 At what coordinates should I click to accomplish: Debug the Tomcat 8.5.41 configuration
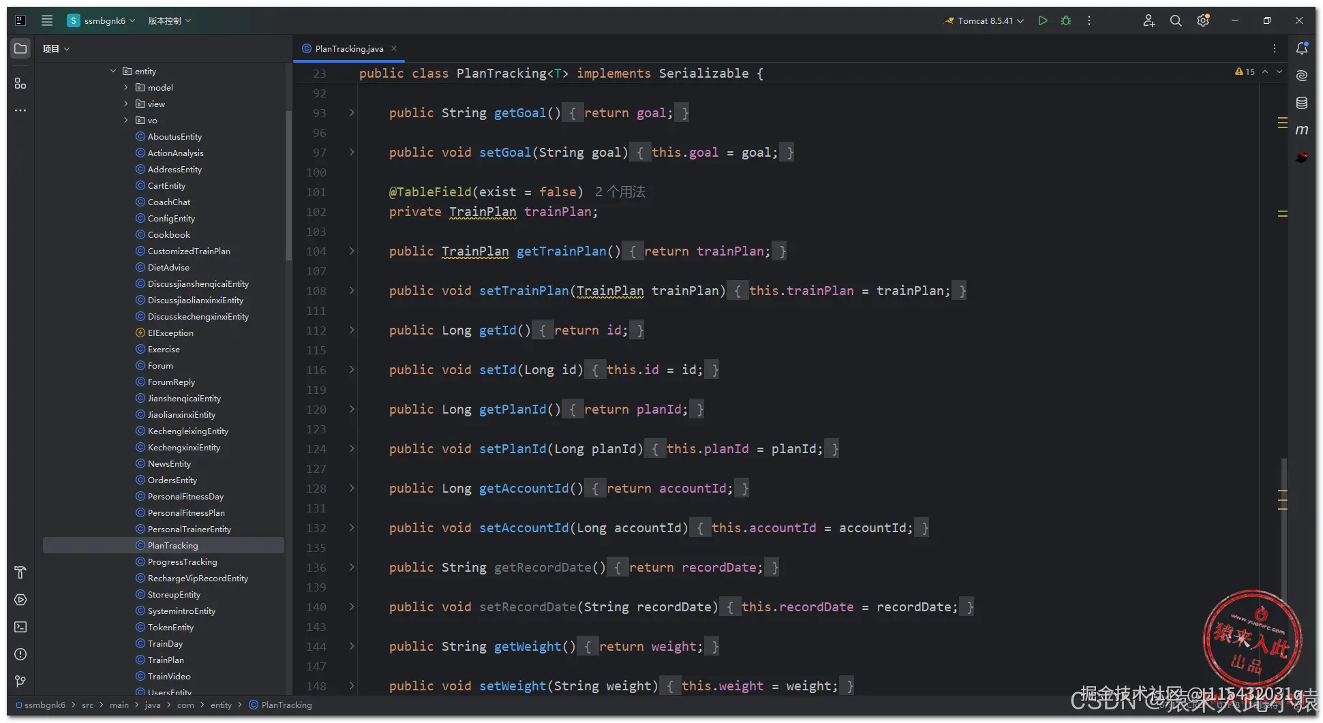tap(1066, 20)
